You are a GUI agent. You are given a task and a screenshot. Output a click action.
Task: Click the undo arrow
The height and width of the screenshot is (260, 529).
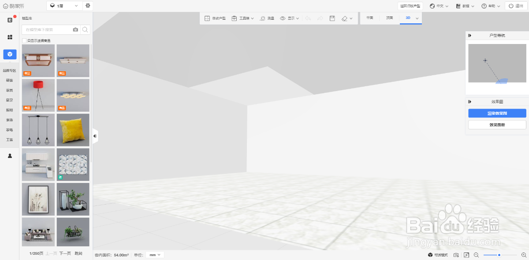point(308,18)
